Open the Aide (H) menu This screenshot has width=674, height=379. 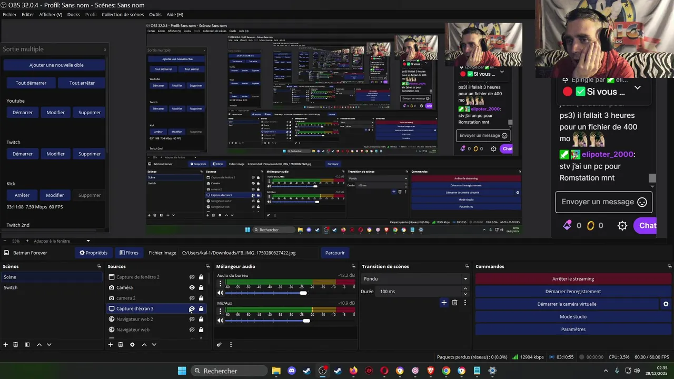pyautogui.click(x=175, y=15)
